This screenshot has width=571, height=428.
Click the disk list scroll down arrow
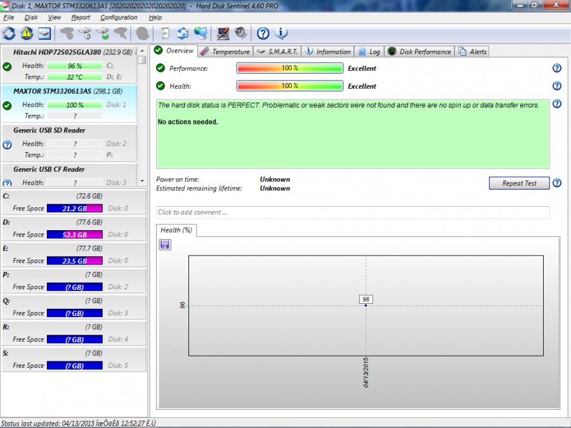coord(142,181)
